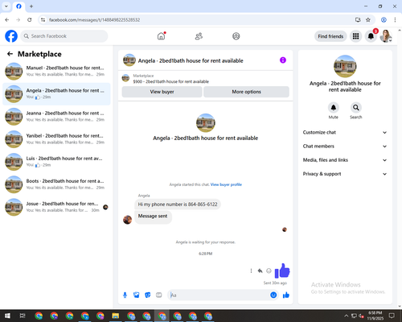Open Windows Start menu
Viewport: 402px width, 322px height.
pyautogui.click(x=7, y=316)
